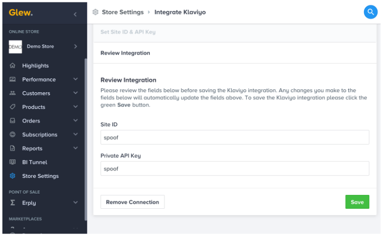Expand the Erply menu chevron
Viewport: 381px width, 235px height.
pyautogui.click(x=75, y=202)
